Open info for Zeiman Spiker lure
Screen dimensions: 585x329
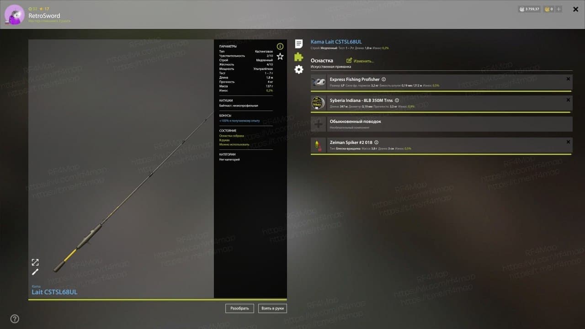pos(376,143)
